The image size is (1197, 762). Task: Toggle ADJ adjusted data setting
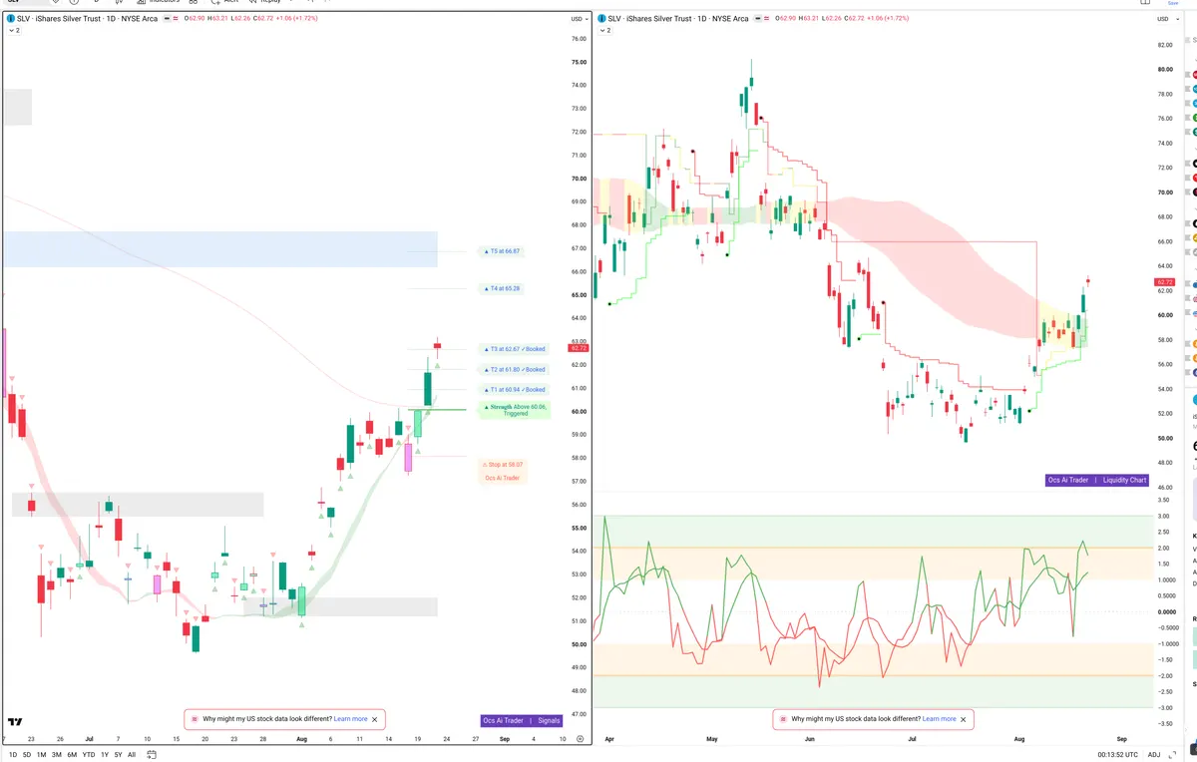(x=1154, y=755)
